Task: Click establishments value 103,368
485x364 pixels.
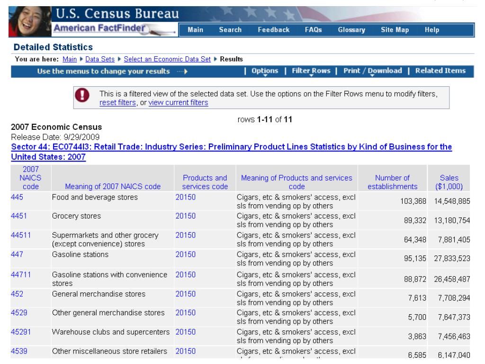Action: 413,201
